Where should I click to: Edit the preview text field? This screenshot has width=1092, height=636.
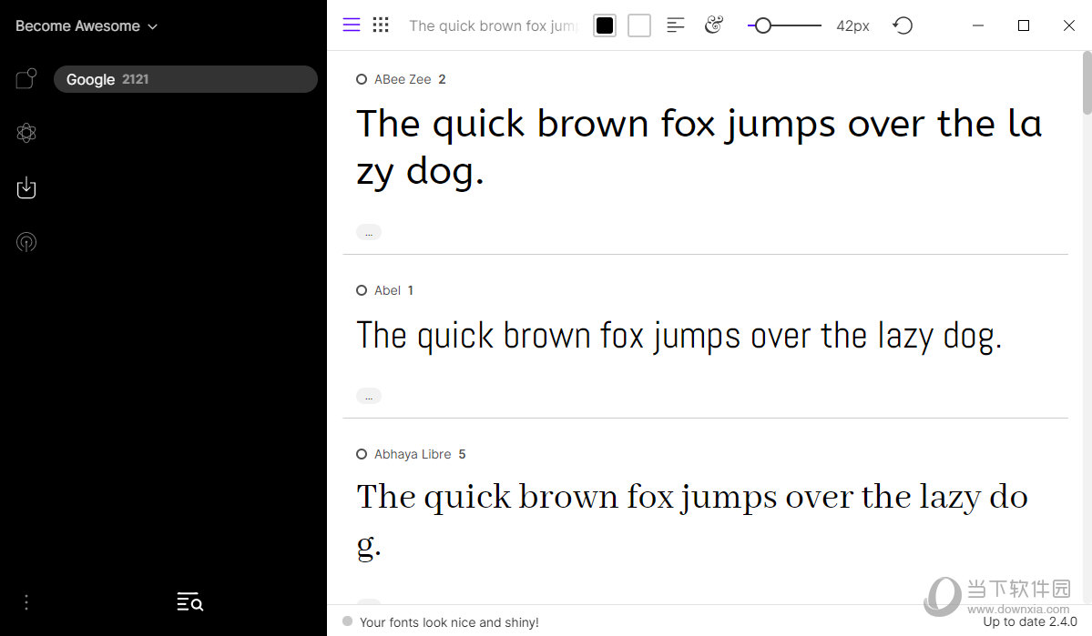coord(493,25)
